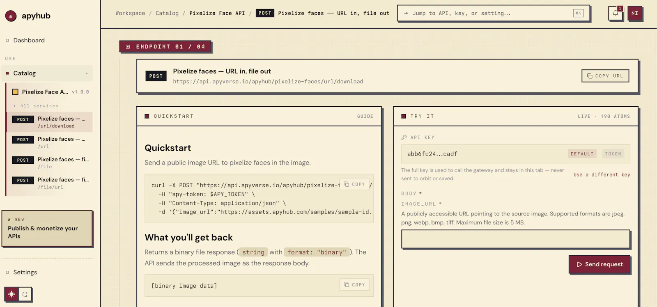Open notifications bell icon
This screenshot has width=657, height=307.
click(616, 13)
